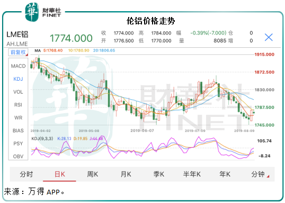Viewport: 285px width, 203px height.
Task: Select the MACD indicator
Action: [18, 66]
